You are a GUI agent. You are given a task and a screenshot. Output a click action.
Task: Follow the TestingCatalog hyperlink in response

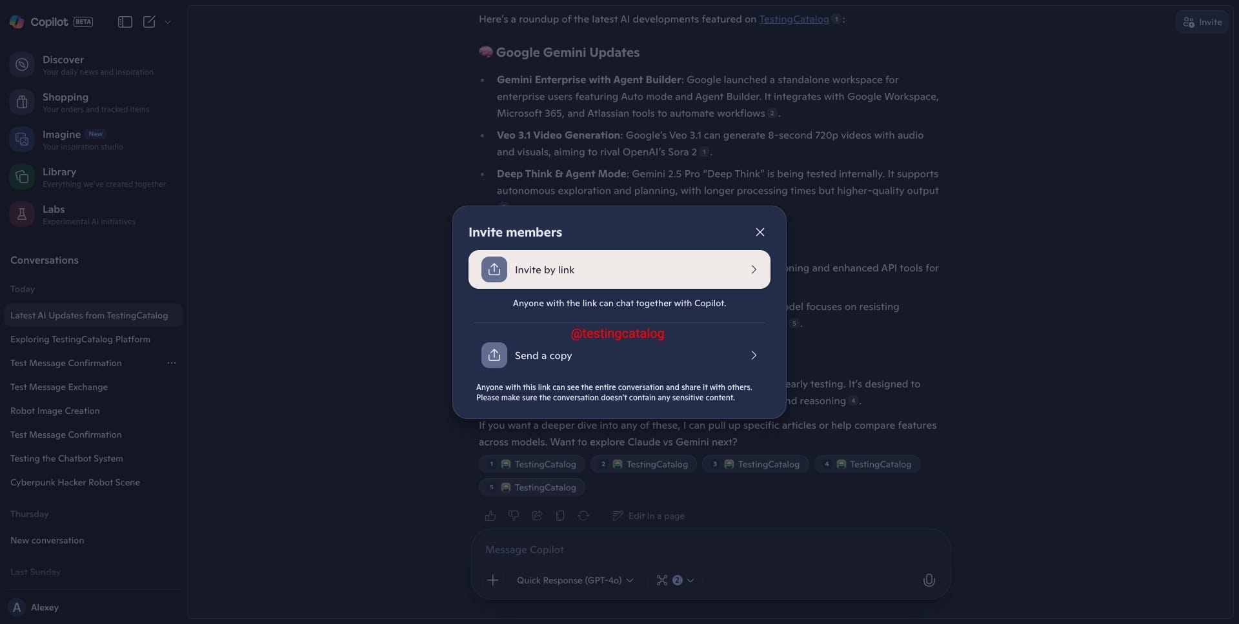pos(794,19)
